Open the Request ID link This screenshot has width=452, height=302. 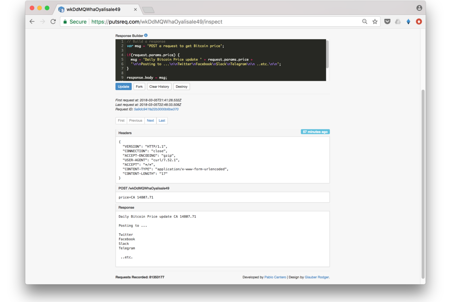(x=156, y=109)
